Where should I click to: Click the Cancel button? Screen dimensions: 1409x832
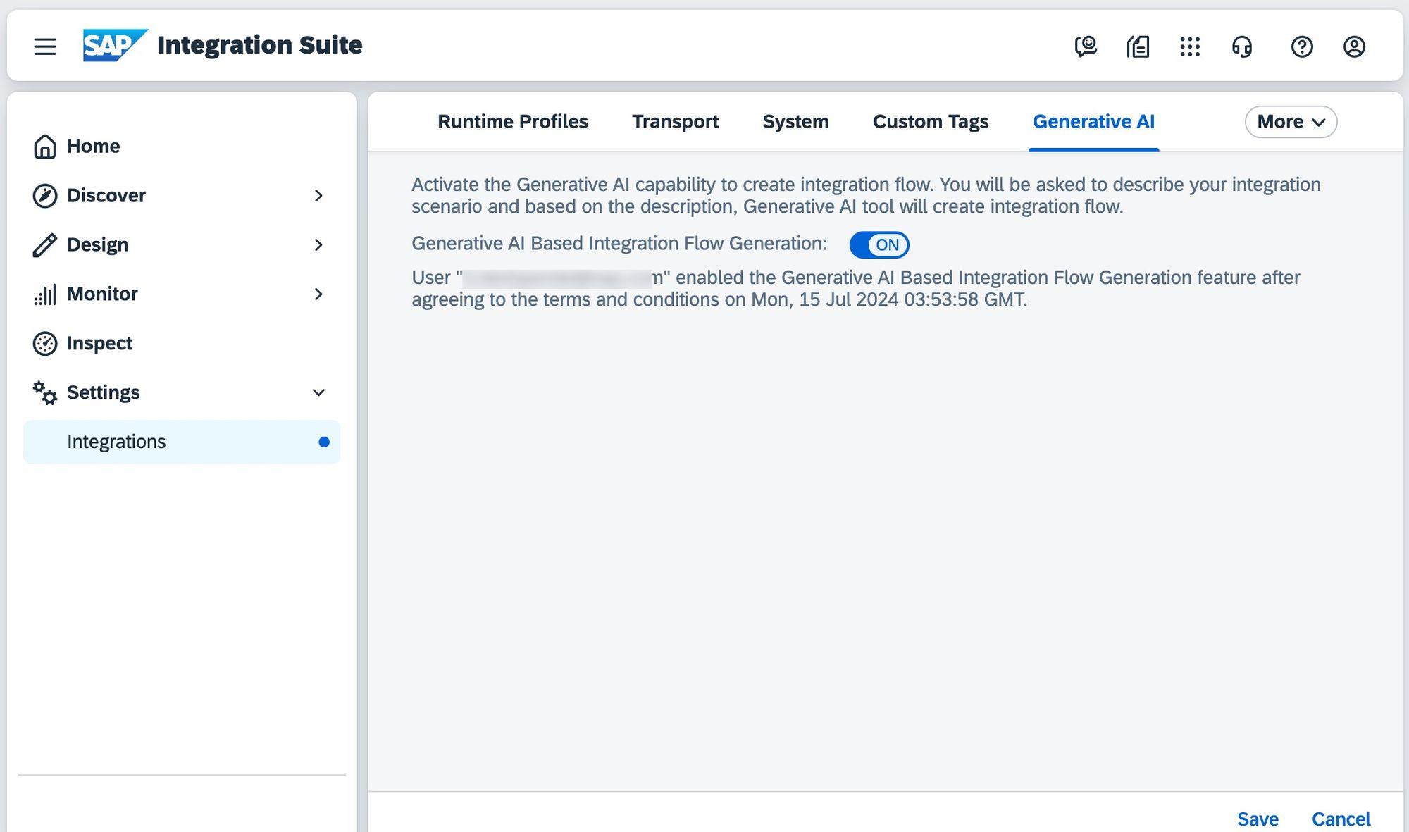click(x=1341, y=819)
